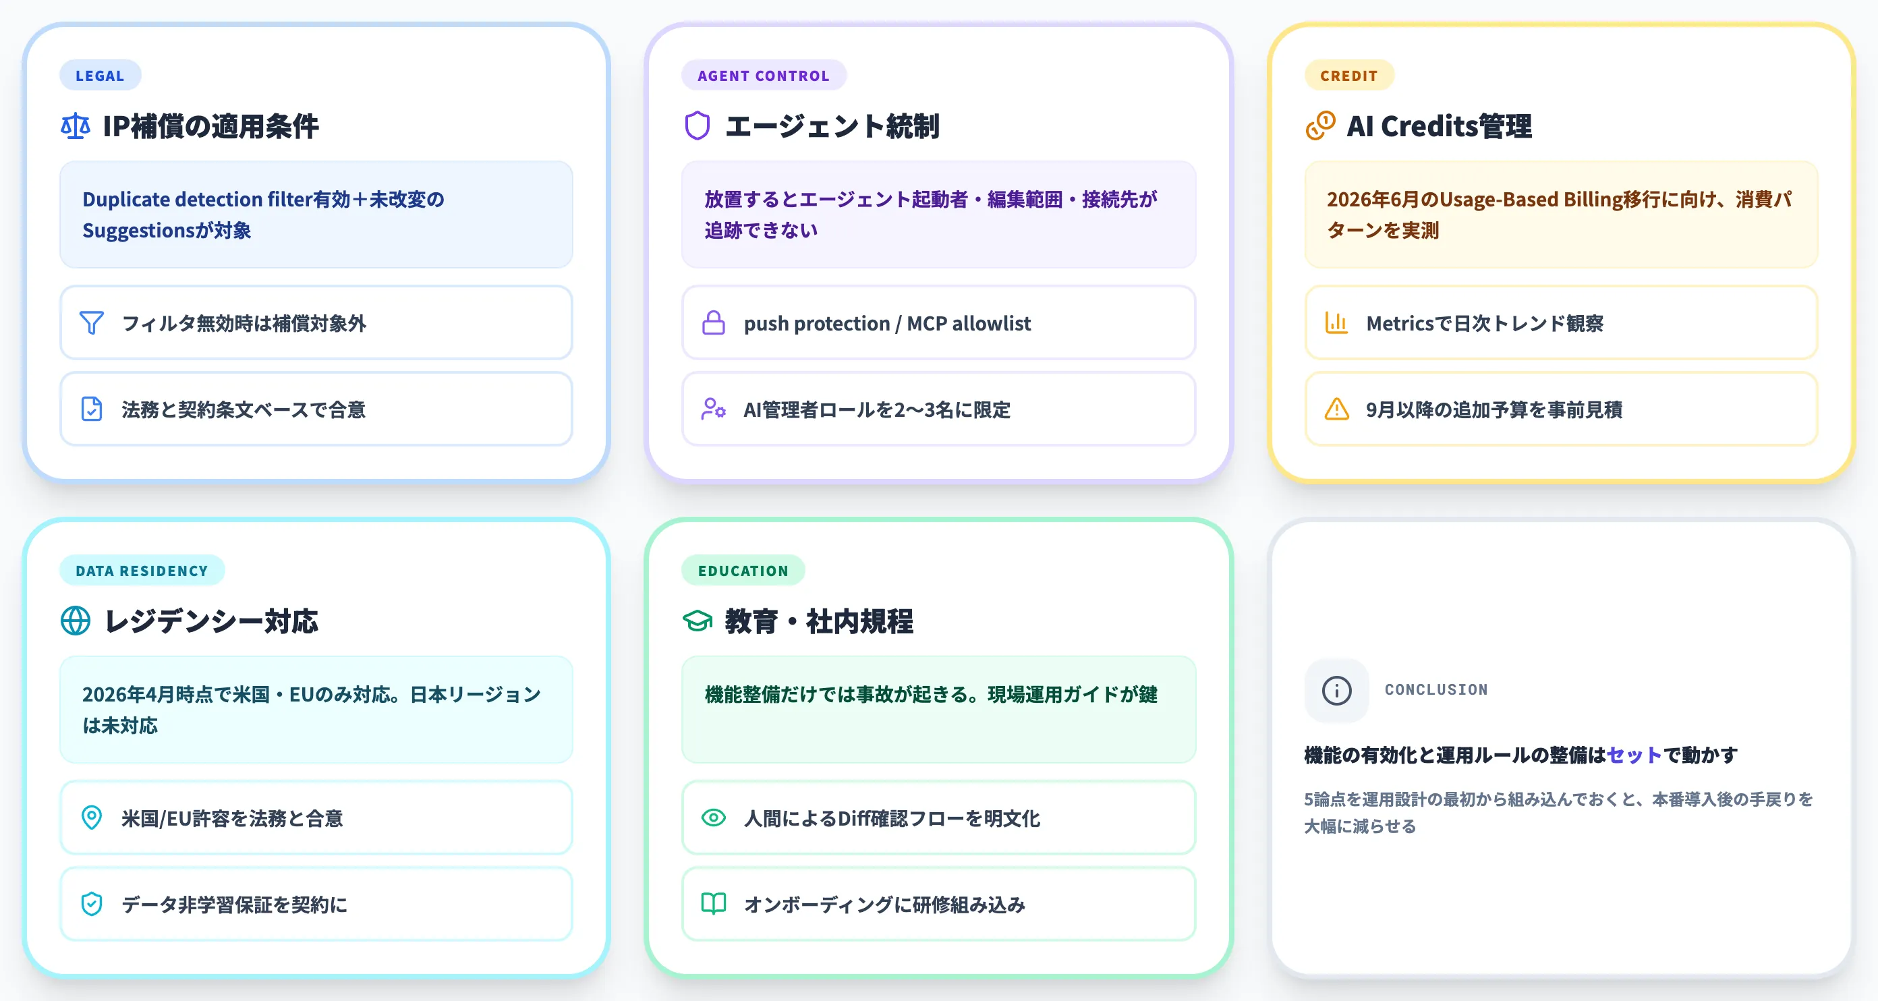The height and width of the screenshot is (1001, 1878).
Task: Click the 2026年6月のUsage-Based Billing summary box
Action: (x=1561, y=214)
